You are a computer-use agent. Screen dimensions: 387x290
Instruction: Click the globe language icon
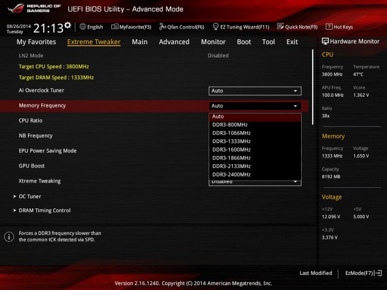point(83,27)
